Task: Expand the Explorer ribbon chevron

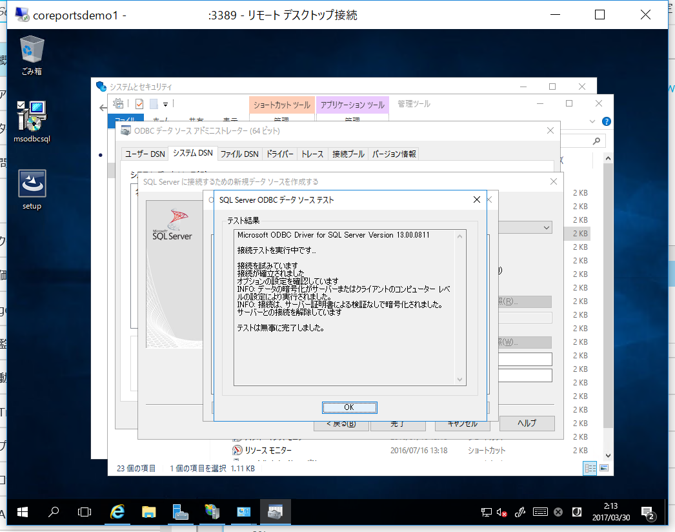Action: 592,121
